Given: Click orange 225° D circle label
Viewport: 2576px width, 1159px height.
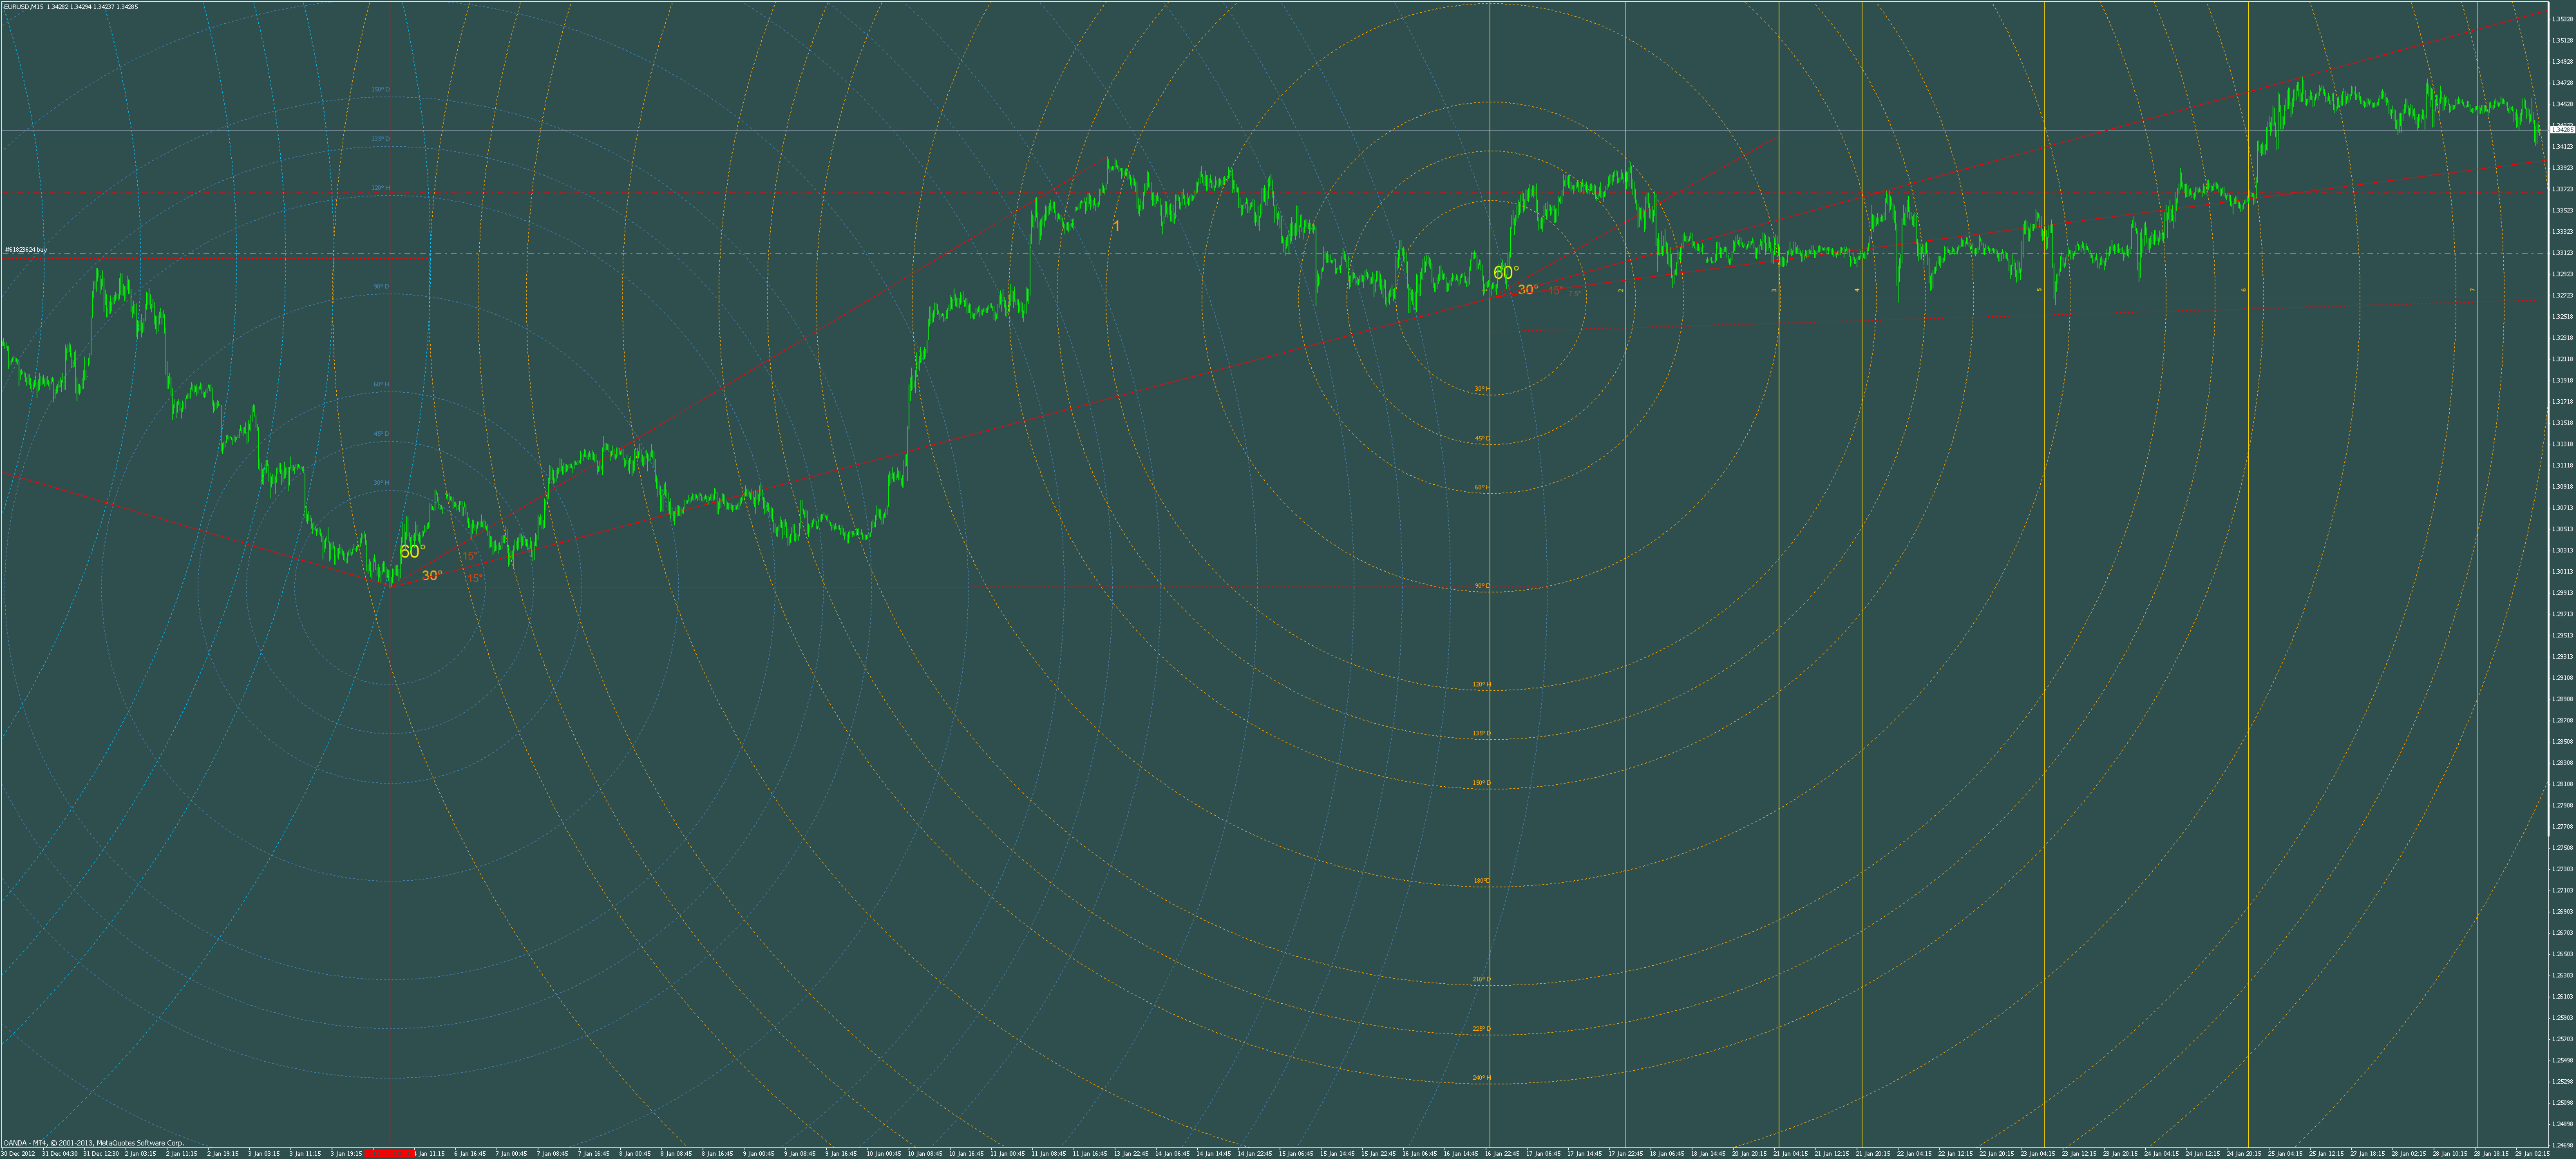Looking at the screenshot, I should pyautogui.click(x=1481, y=1028).
